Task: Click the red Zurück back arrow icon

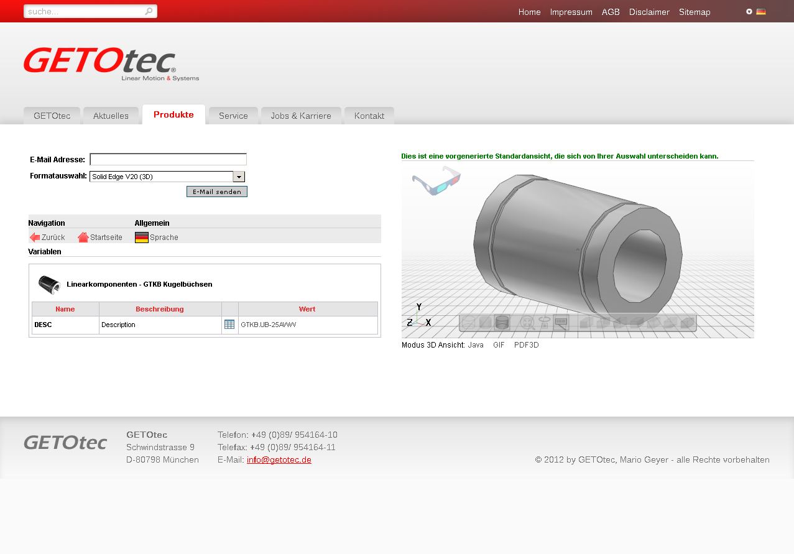Action: (x=35, y=238)
